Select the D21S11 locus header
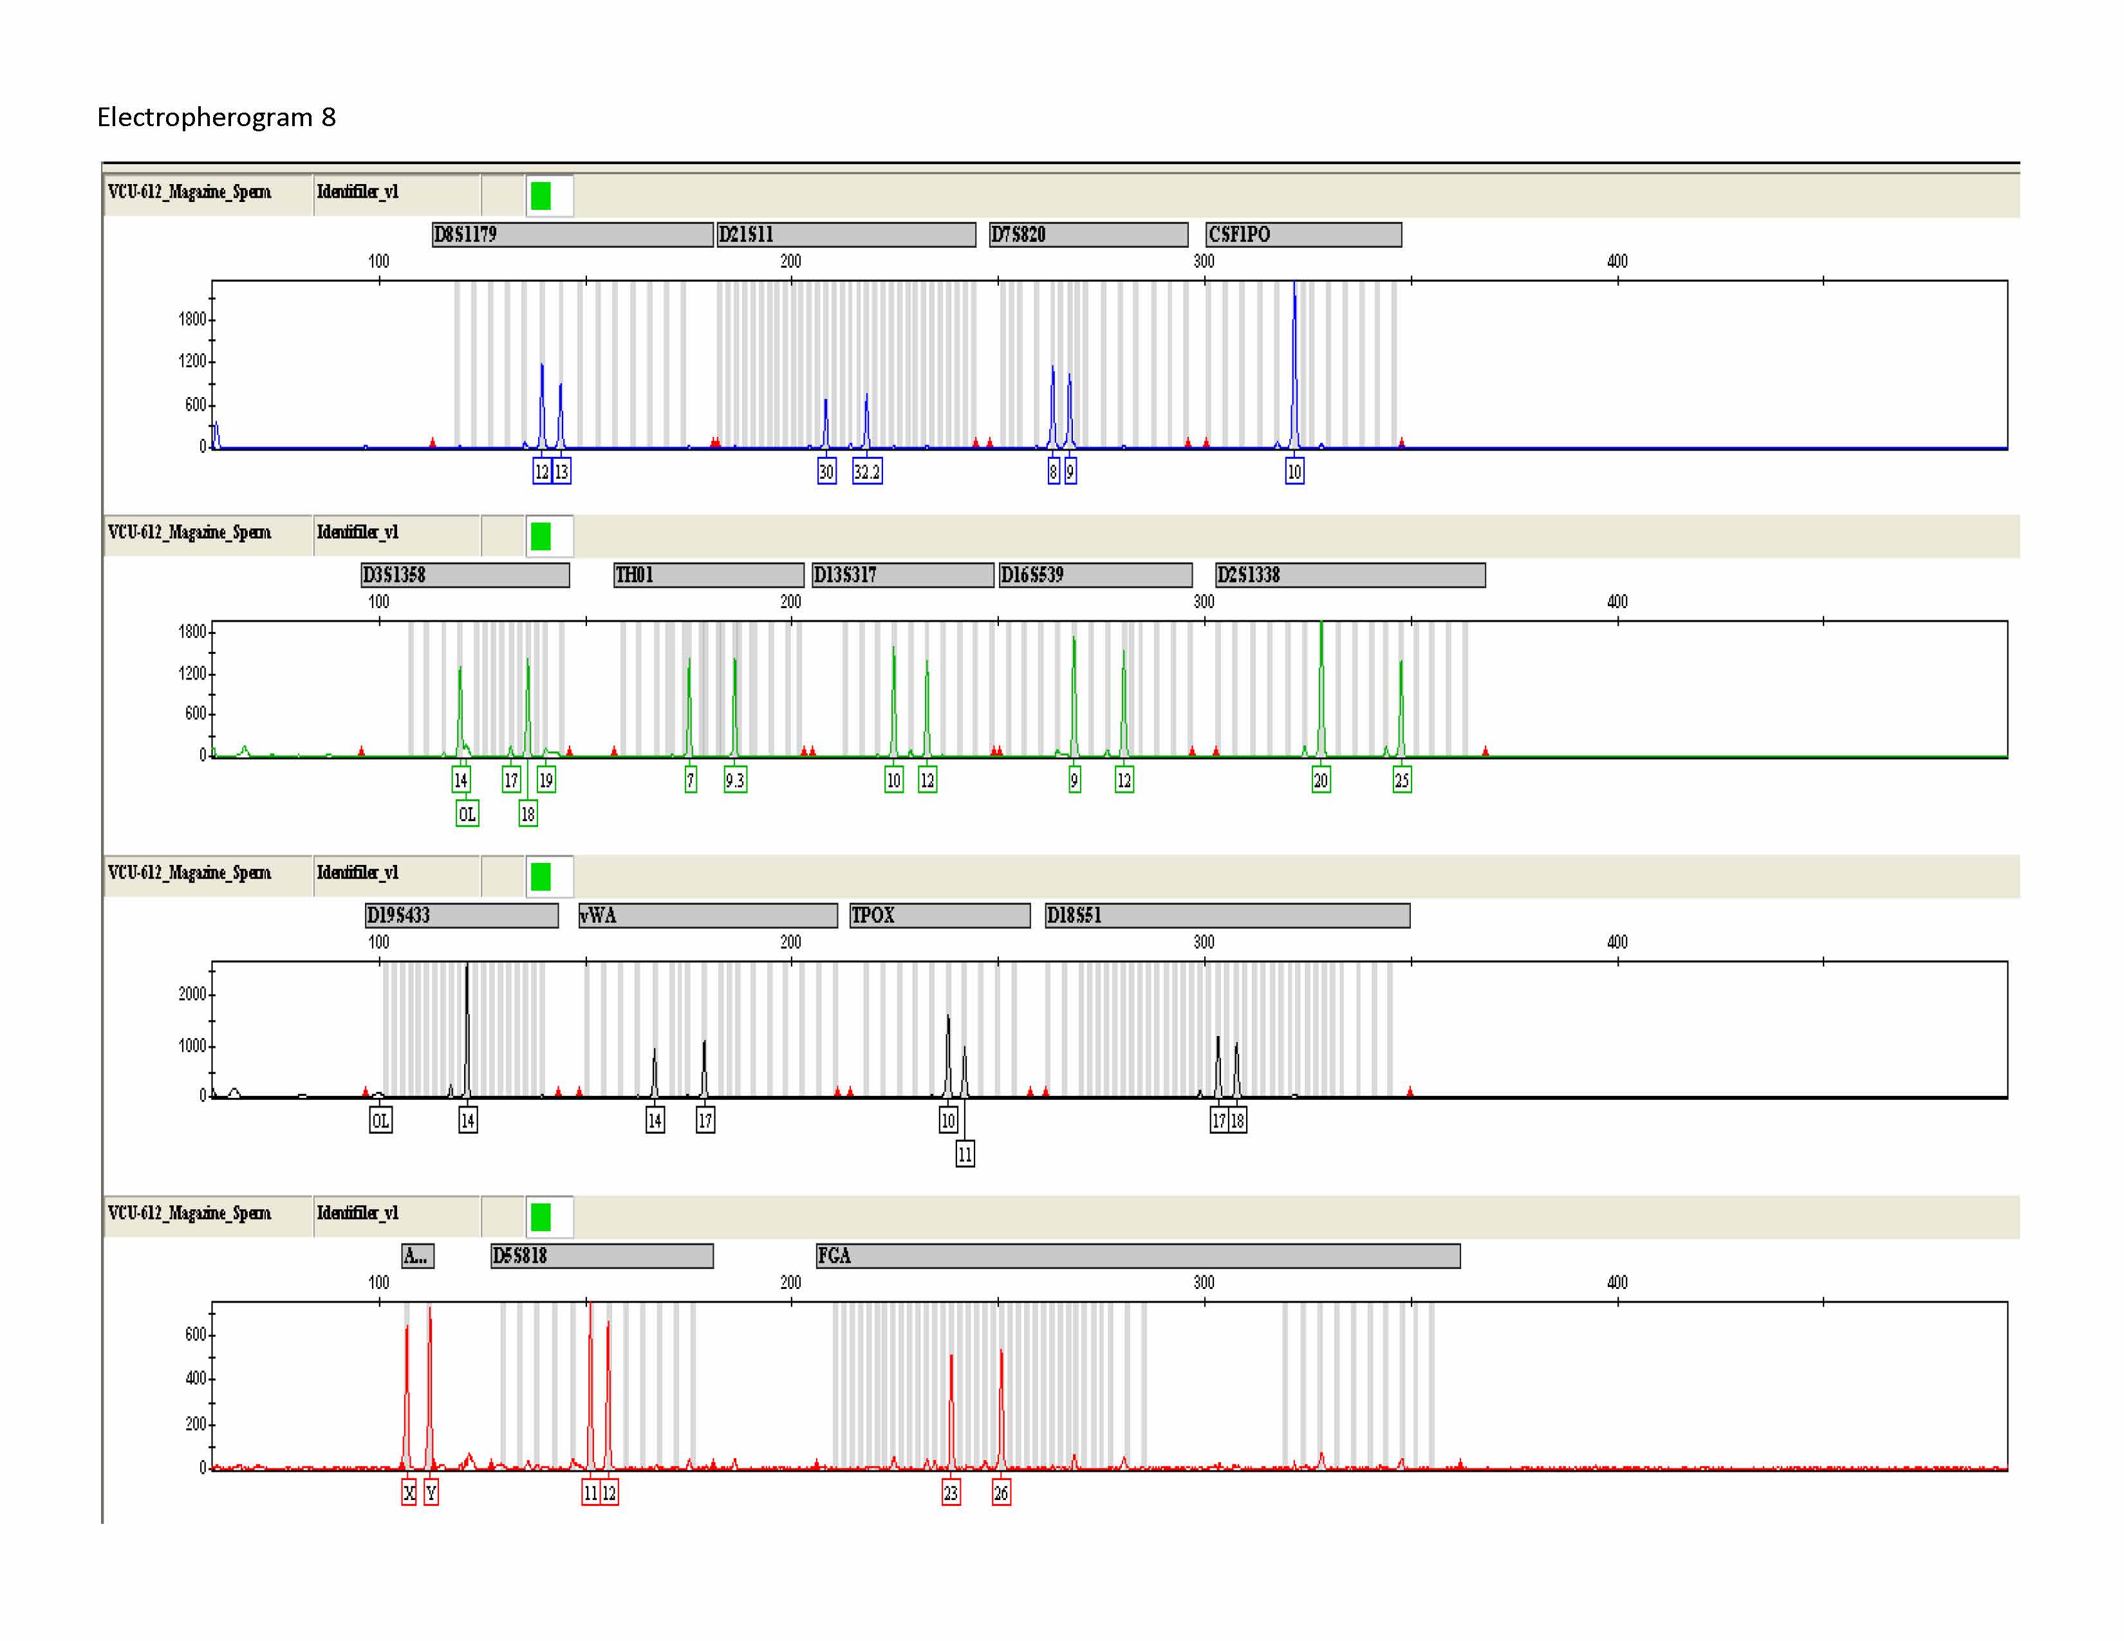 pos(845,234)
